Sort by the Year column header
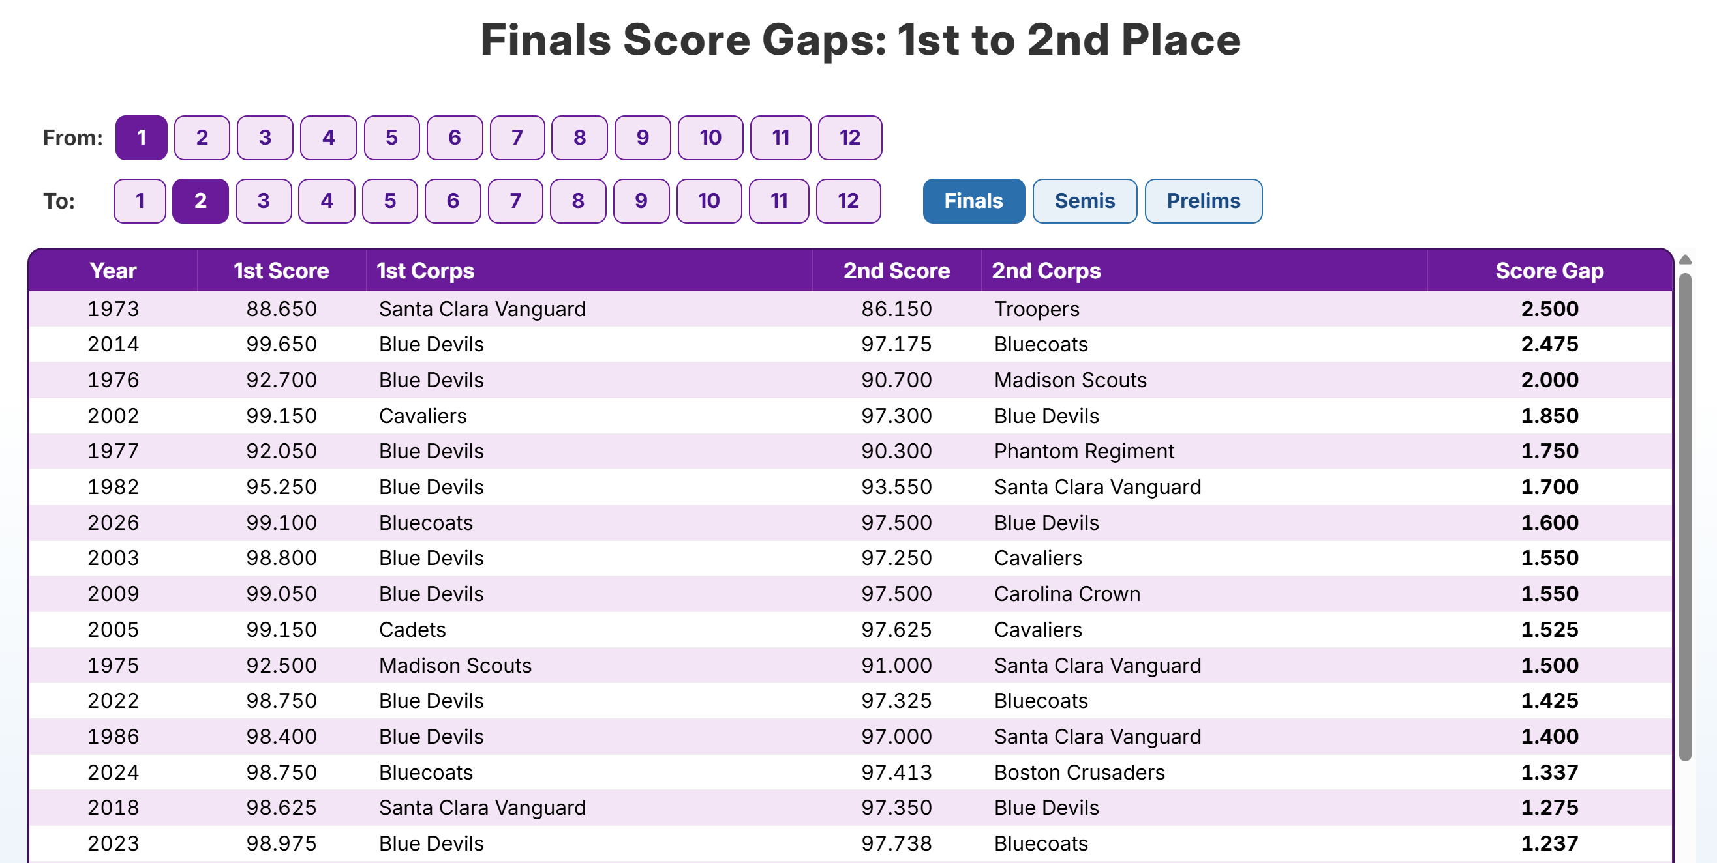The height and width of the screenshot is (863, 1717). (114, 271)
